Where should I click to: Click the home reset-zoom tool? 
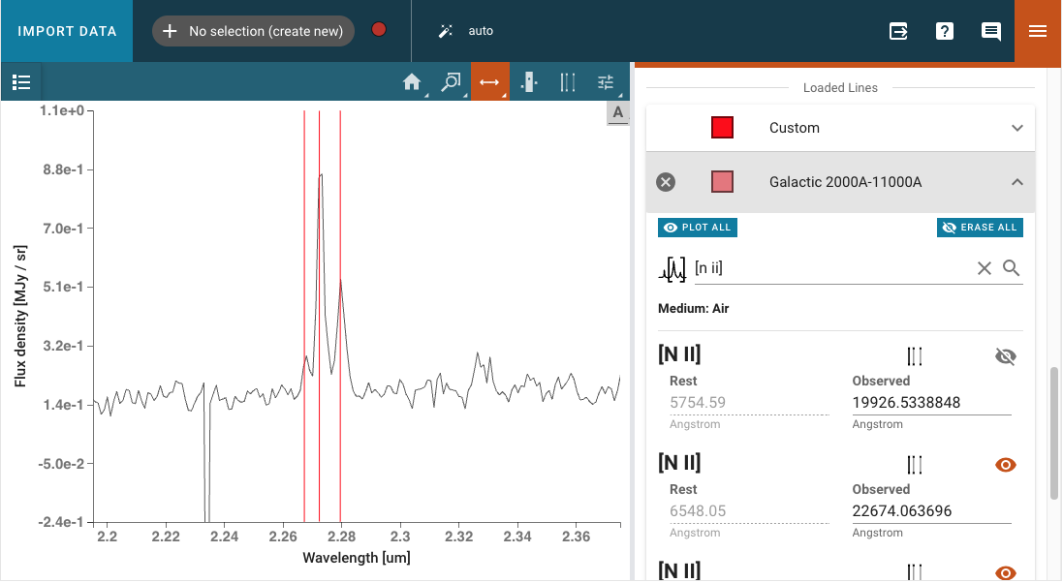(x=412, y=82)
